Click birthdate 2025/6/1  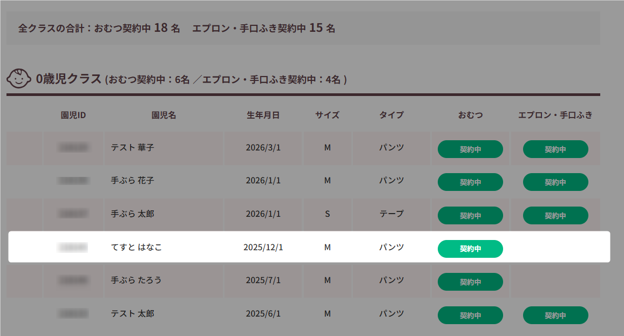(263, 314)
